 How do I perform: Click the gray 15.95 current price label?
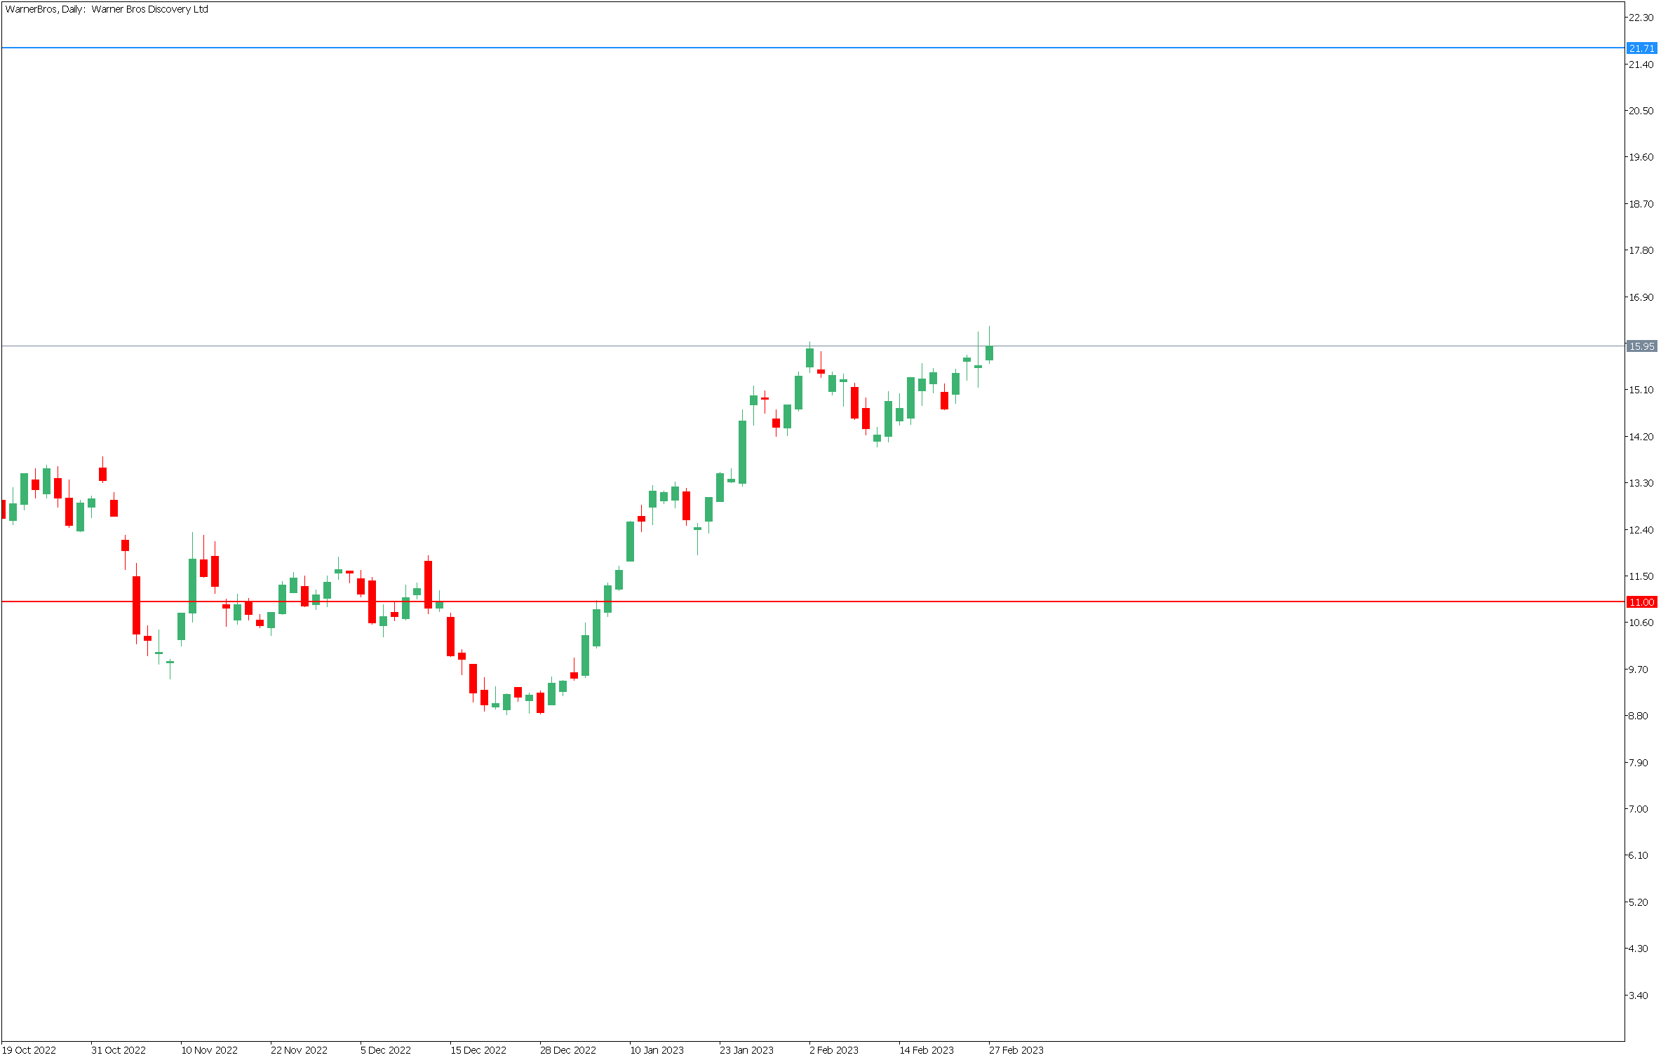[x=1642, y=346]
